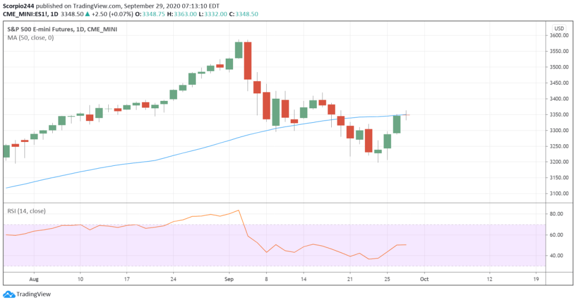Click the 3300.00 price axis label
Screen dimensions: 576x303
tap(559, 130)
